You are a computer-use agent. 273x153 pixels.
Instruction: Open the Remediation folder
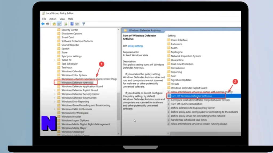(x=178, y=68)
